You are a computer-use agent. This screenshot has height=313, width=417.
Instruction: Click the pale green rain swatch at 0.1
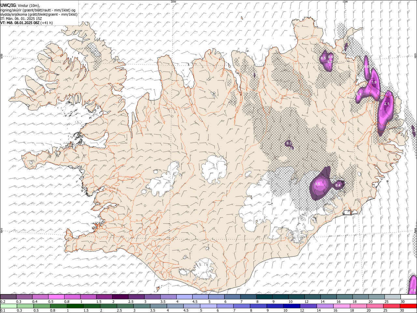8,306
